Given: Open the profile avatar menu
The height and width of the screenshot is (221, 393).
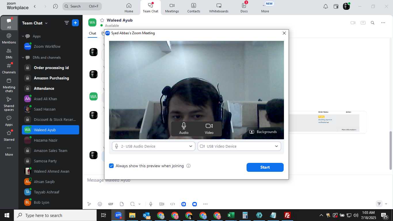Looking at the screenshot, I should click(346, 6).
